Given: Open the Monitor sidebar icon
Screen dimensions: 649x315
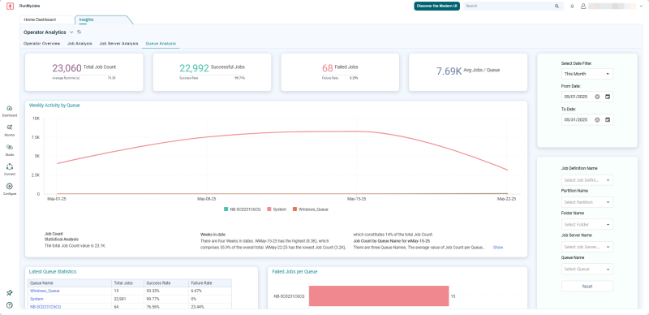Looking at the screenshot, I should 10,130.
